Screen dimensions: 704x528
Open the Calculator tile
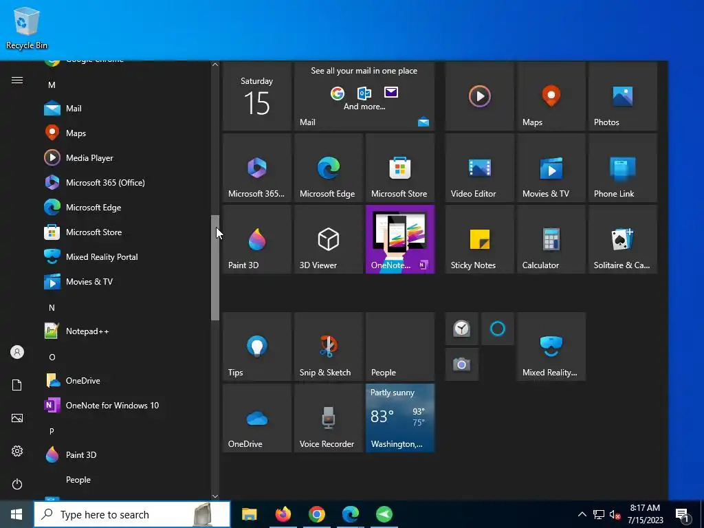(551, 239)
